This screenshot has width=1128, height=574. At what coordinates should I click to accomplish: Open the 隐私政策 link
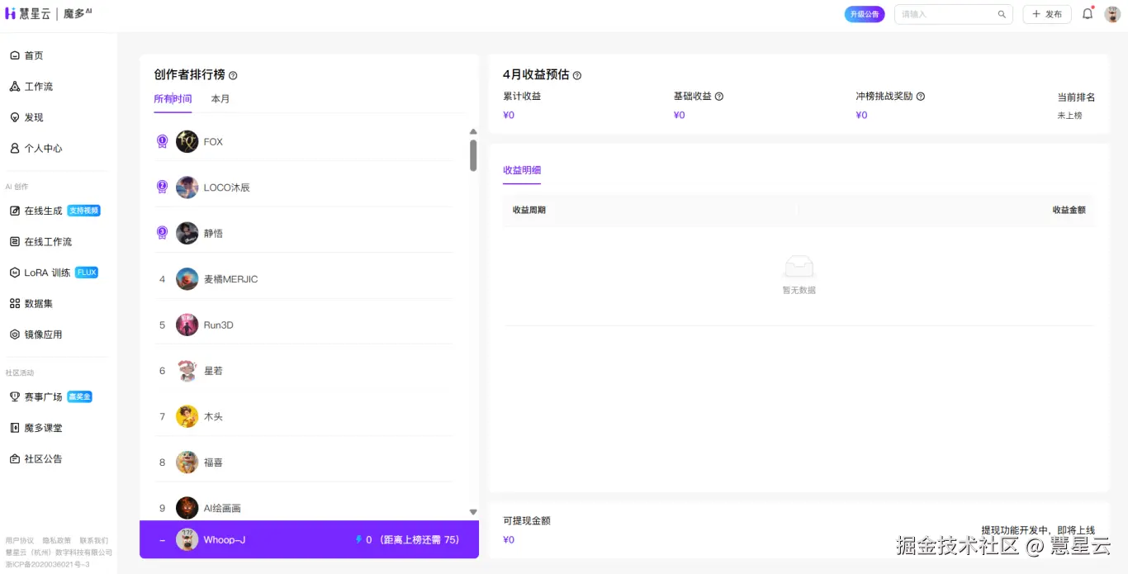(57, 540)
